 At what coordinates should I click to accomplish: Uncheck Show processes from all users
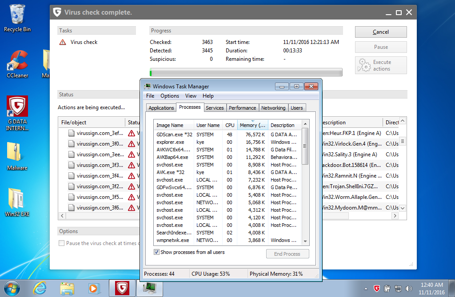pyautogui.click(x=156, y=252)
